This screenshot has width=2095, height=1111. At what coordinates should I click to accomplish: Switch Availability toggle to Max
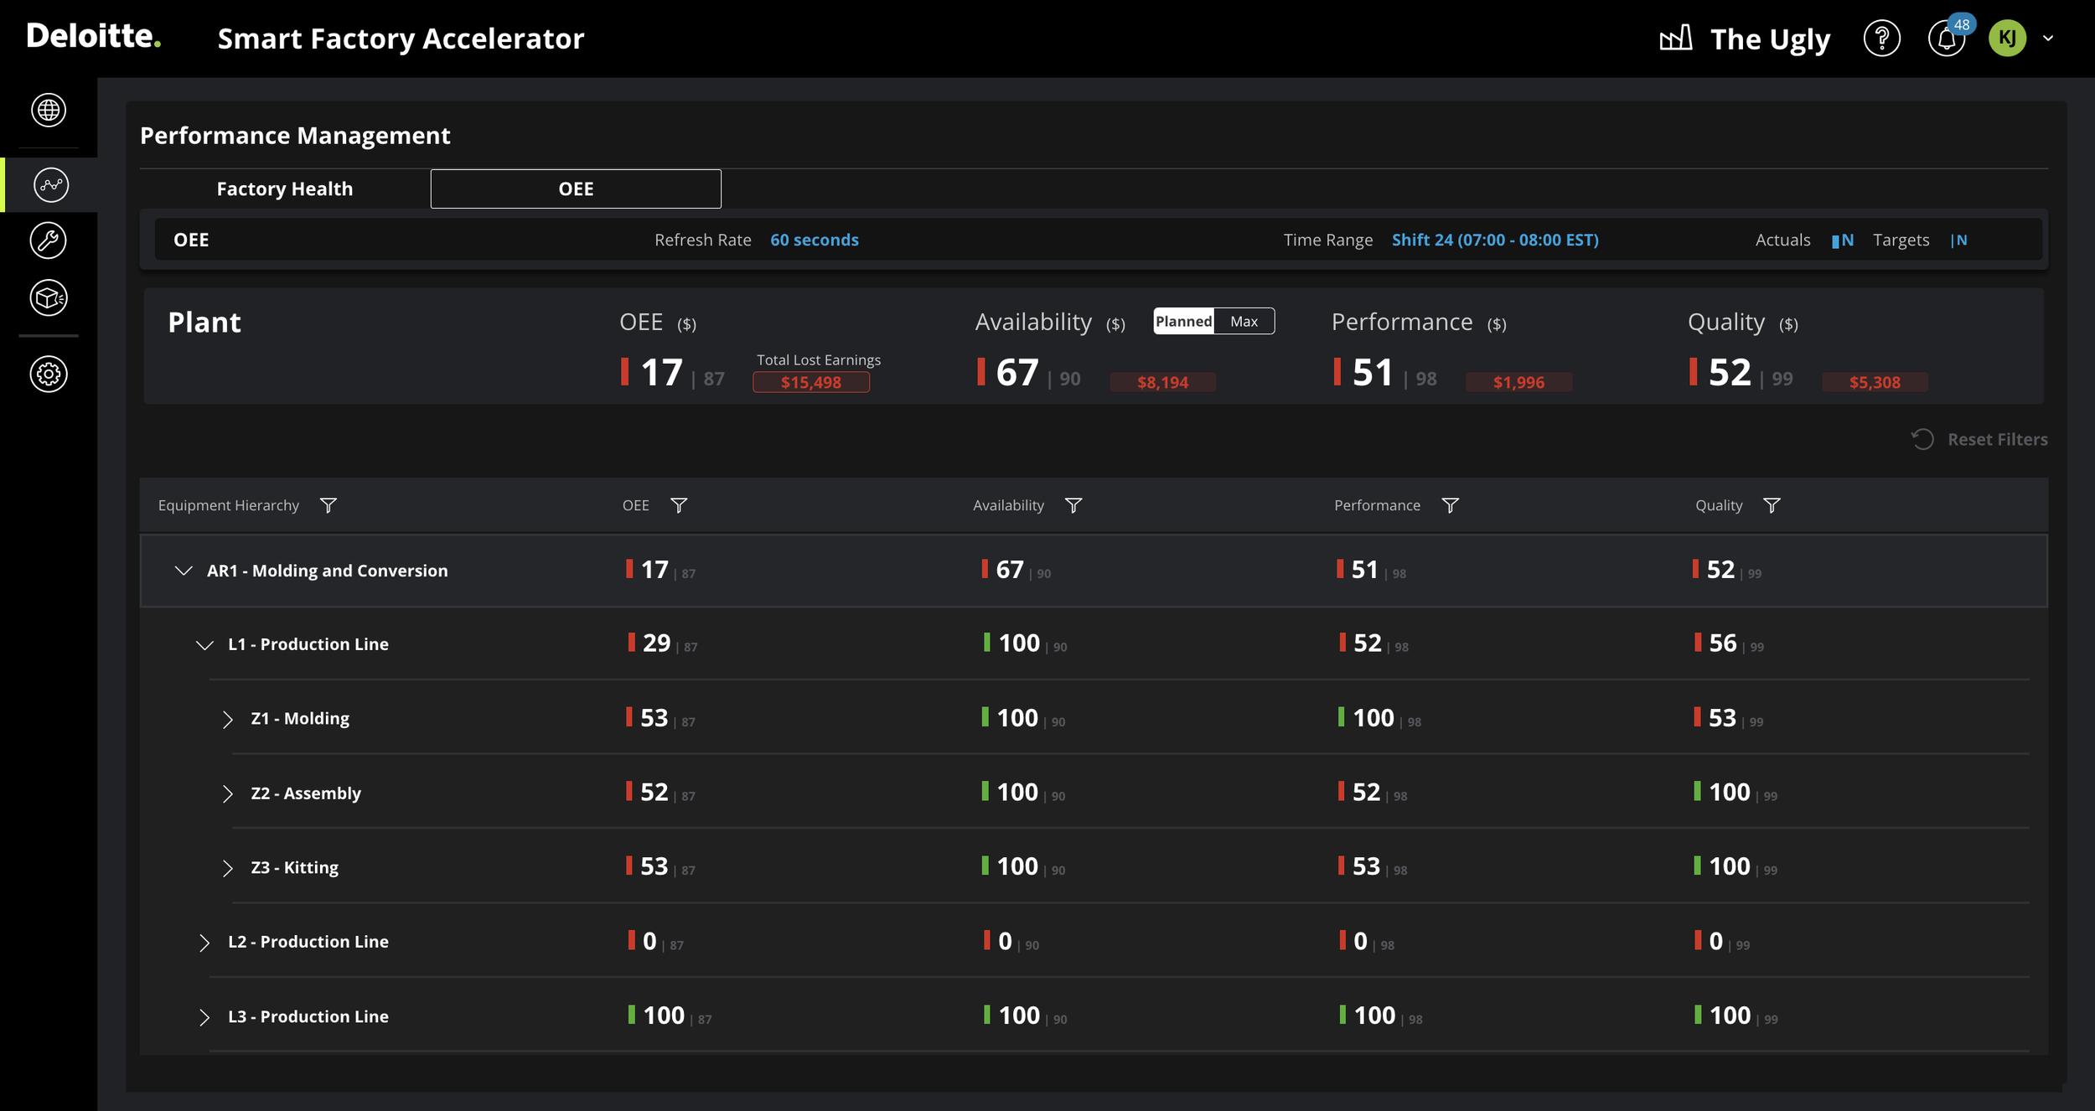click(1244, 322)
